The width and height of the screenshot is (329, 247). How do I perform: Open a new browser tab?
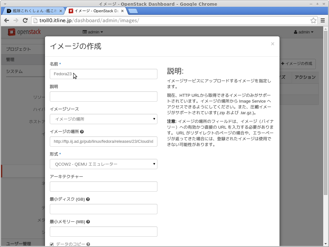coord(133,11)
